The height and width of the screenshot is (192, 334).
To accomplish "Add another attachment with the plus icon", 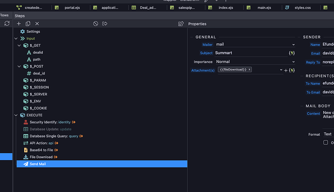I will [286, 71].
